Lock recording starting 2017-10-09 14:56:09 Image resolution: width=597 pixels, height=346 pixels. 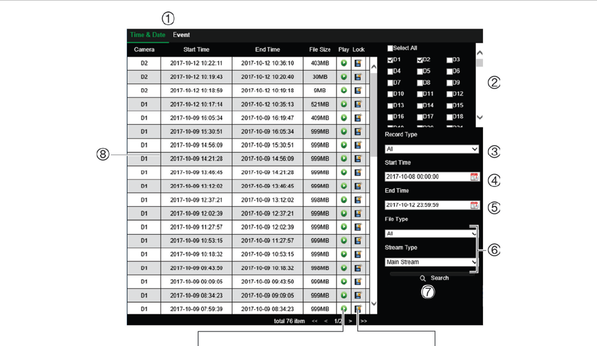(358, 145)
